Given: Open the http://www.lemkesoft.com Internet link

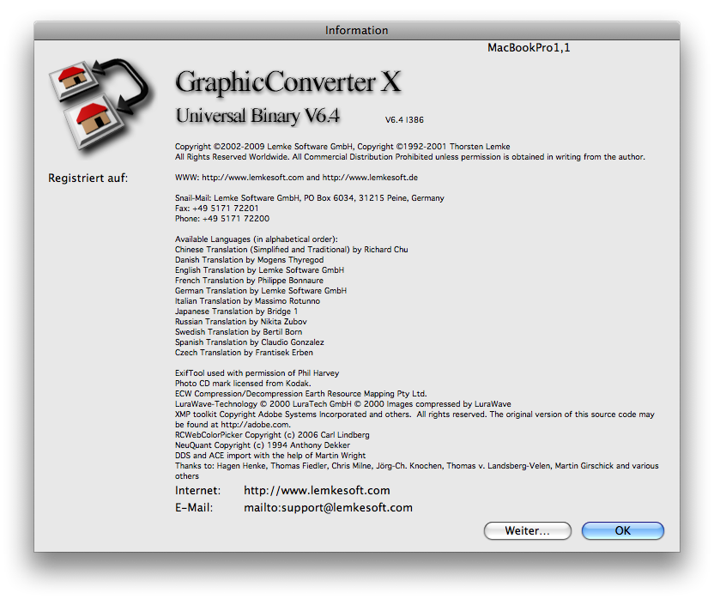Looking at the screenshot, I should [317, 491].
